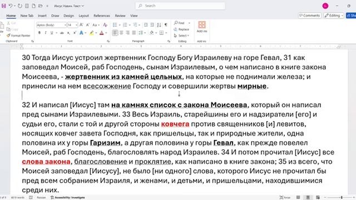Open Font dialog launcher
This screenshot has height=200, width=356.
tap(108, 41)
